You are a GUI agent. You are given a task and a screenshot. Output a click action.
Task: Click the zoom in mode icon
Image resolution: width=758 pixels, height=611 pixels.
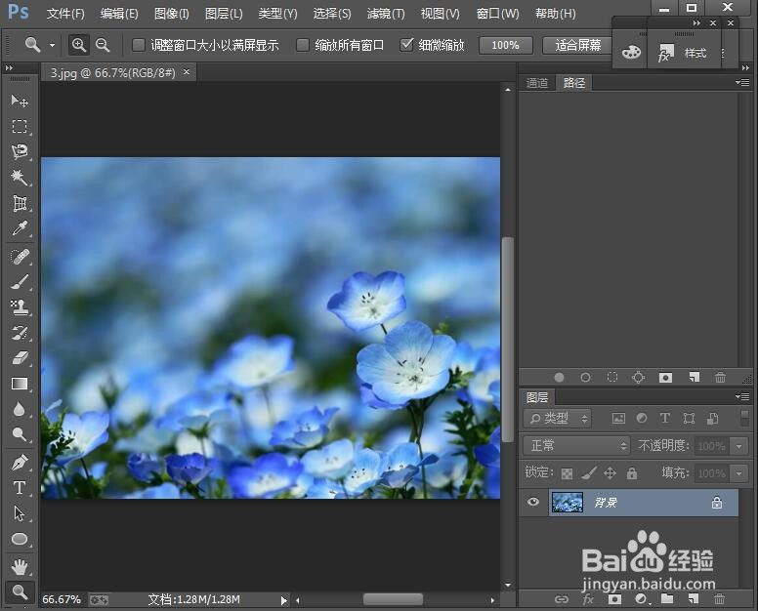[x=78, y=45]
